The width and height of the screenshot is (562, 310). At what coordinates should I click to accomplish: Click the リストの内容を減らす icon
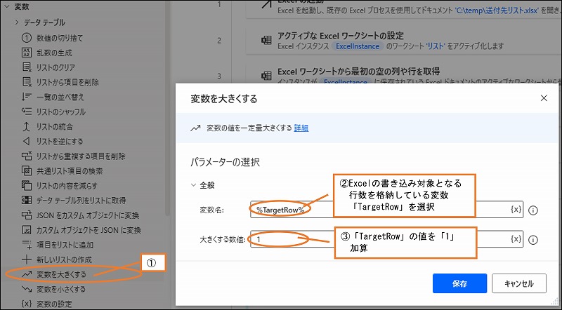pos(27,185)
